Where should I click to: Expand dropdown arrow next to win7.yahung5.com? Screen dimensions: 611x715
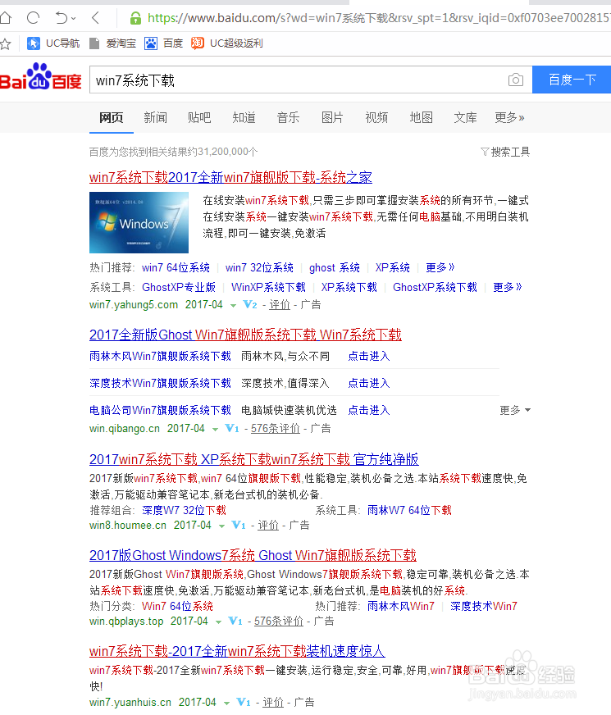[233, 306]
